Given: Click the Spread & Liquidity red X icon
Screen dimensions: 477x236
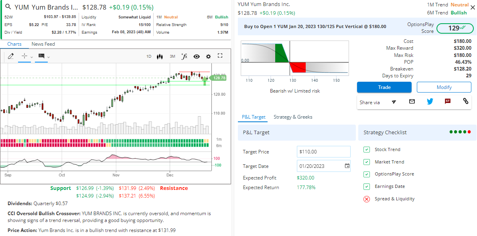Looking at the screenshot, I should [x=367, y=199].
